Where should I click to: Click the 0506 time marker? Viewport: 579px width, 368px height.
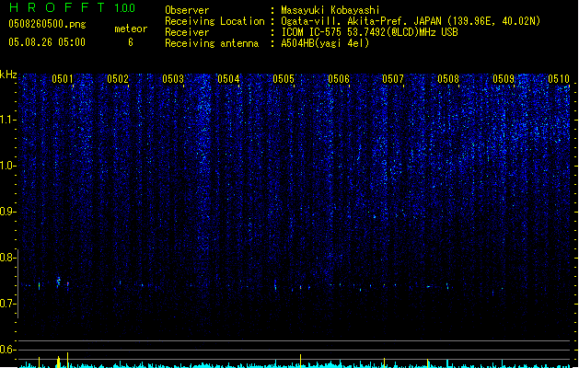point(339,79)
